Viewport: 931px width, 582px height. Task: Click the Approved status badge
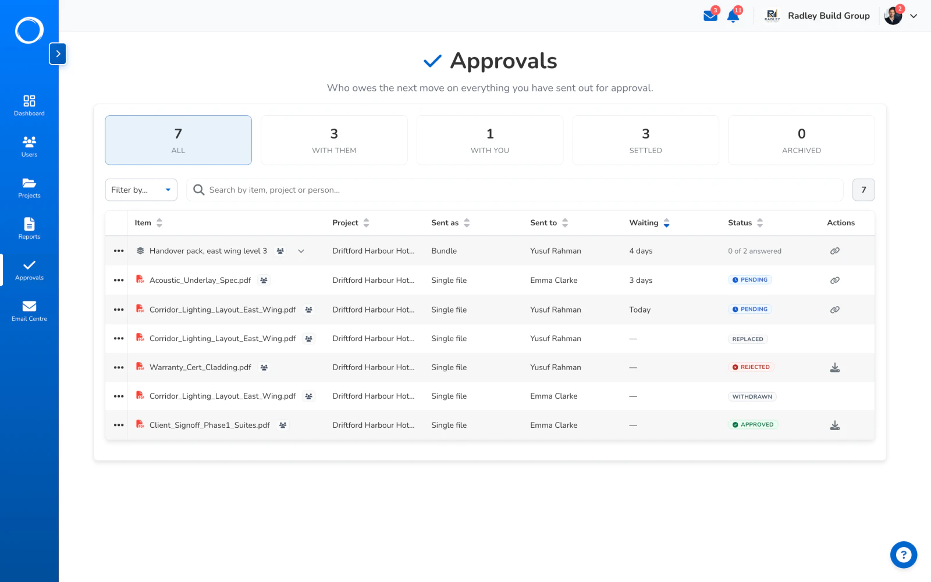click(753, 425)
